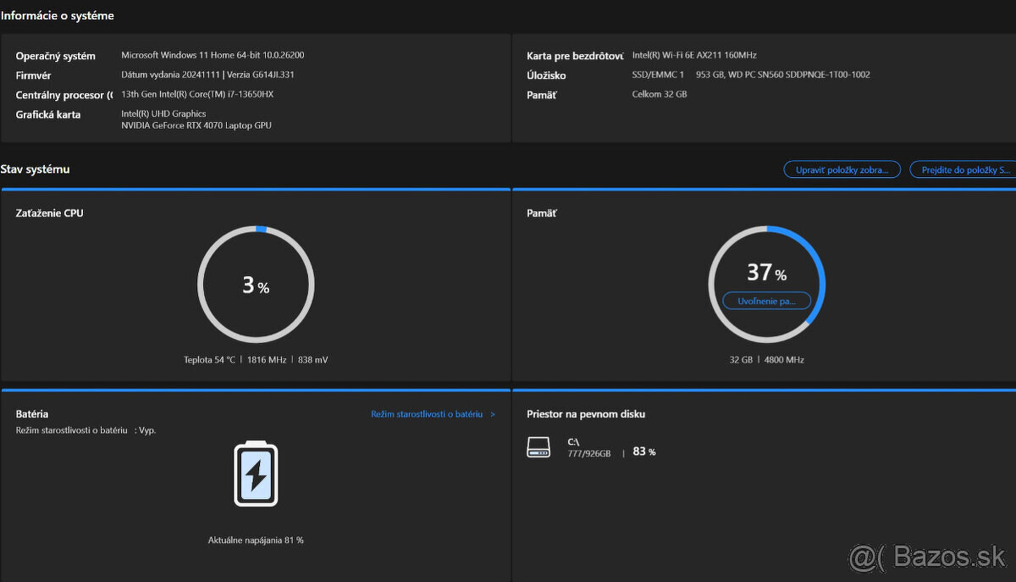Open the Prejdite do položky S... button
The image size is (1016, 582).
click(x=962, y=170)
